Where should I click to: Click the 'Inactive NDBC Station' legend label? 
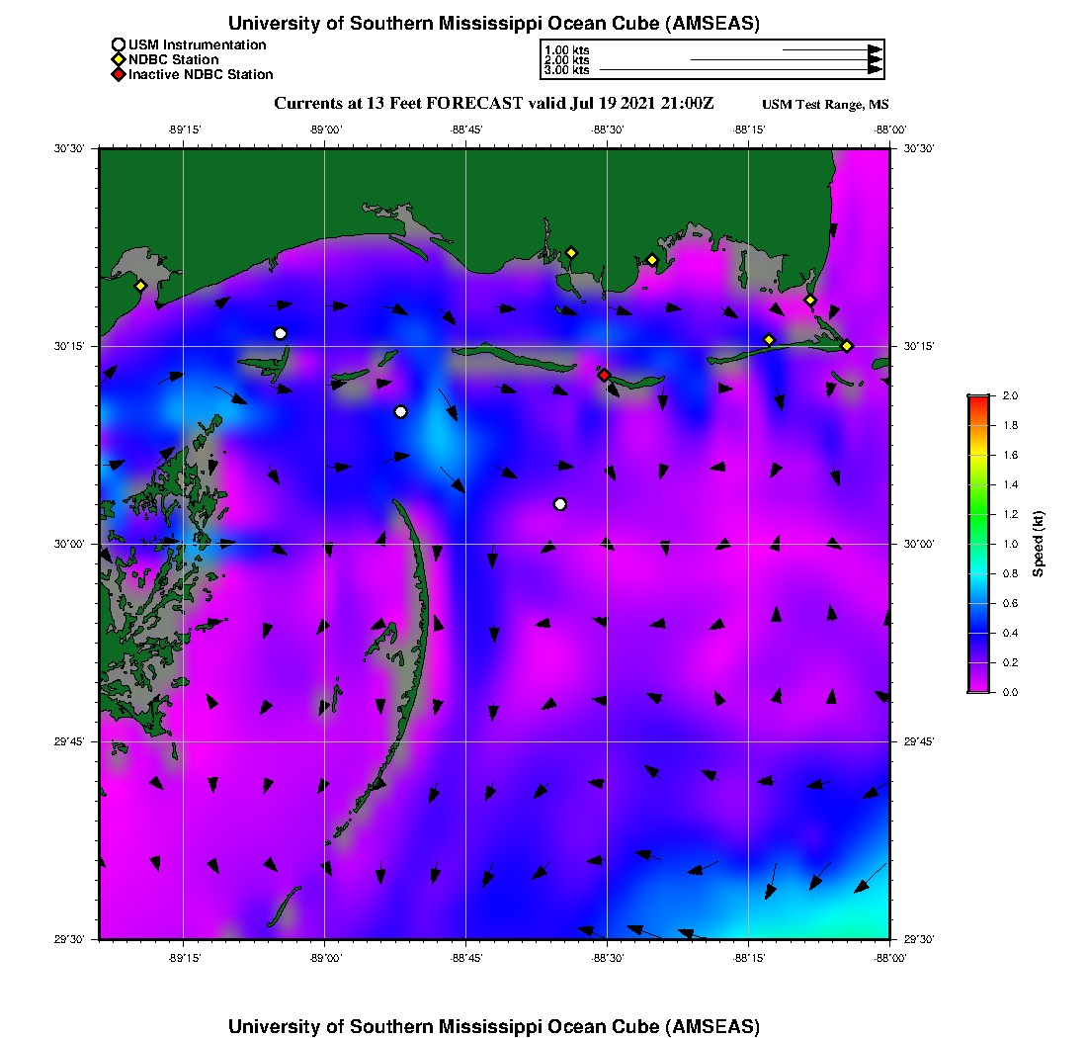tap(201, 74)
